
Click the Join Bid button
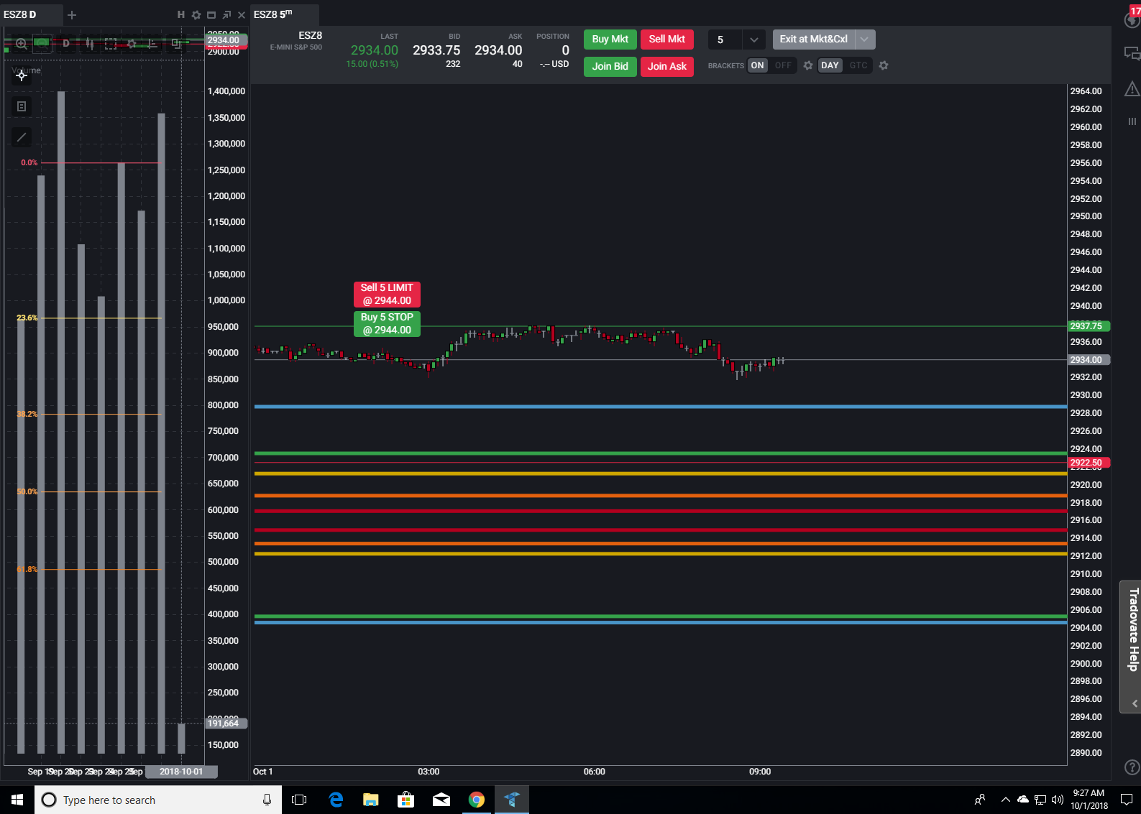click(x=610, y=66)
